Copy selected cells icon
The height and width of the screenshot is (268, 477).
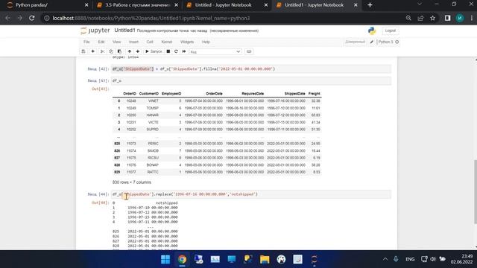(x=111, y=51)
